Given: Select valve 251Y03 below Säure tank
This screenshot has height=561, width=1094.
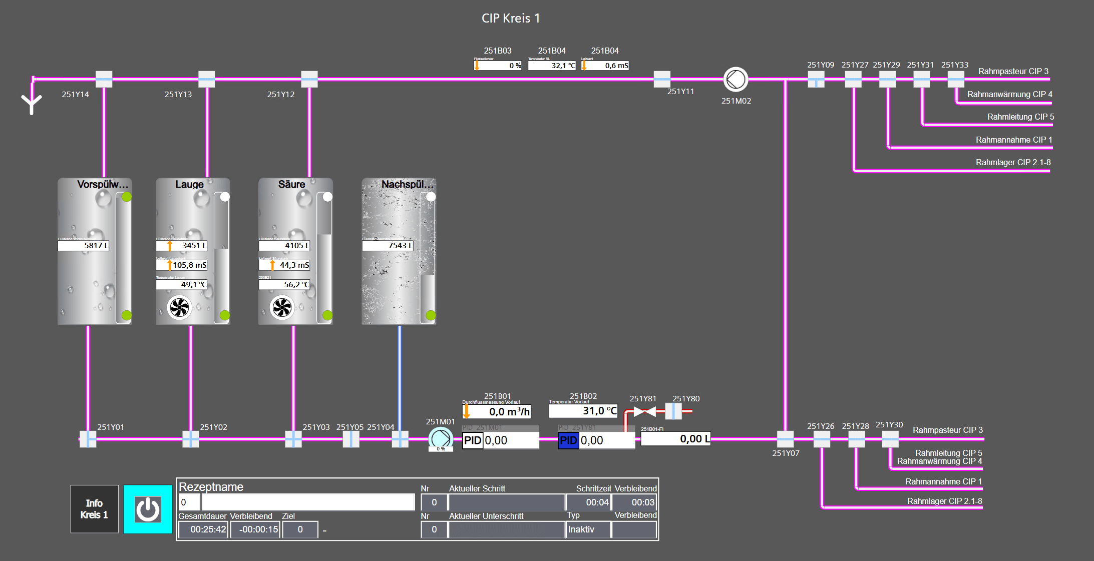Looking at the screenshot, I should (x=293, y=439).
